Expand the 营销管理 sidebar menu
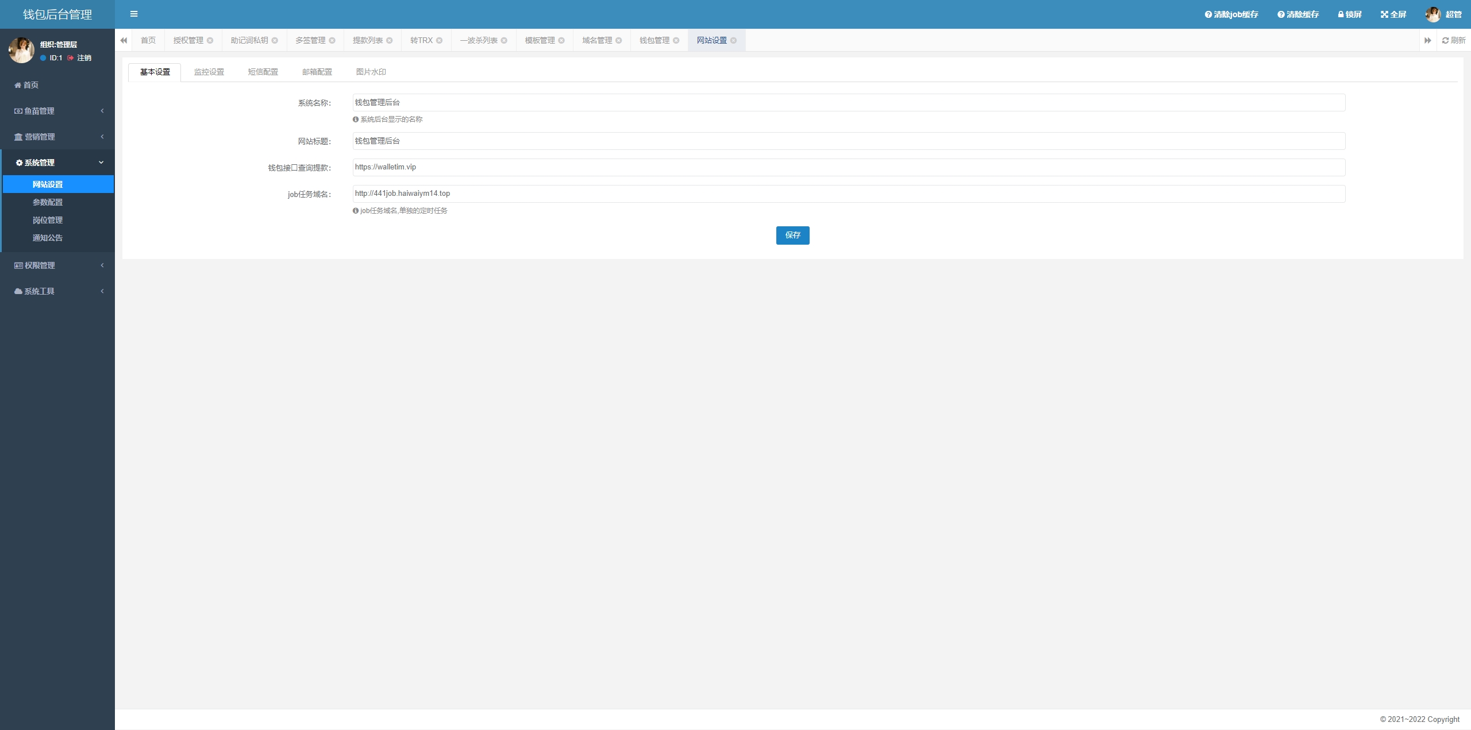 [x=57, y=137]
